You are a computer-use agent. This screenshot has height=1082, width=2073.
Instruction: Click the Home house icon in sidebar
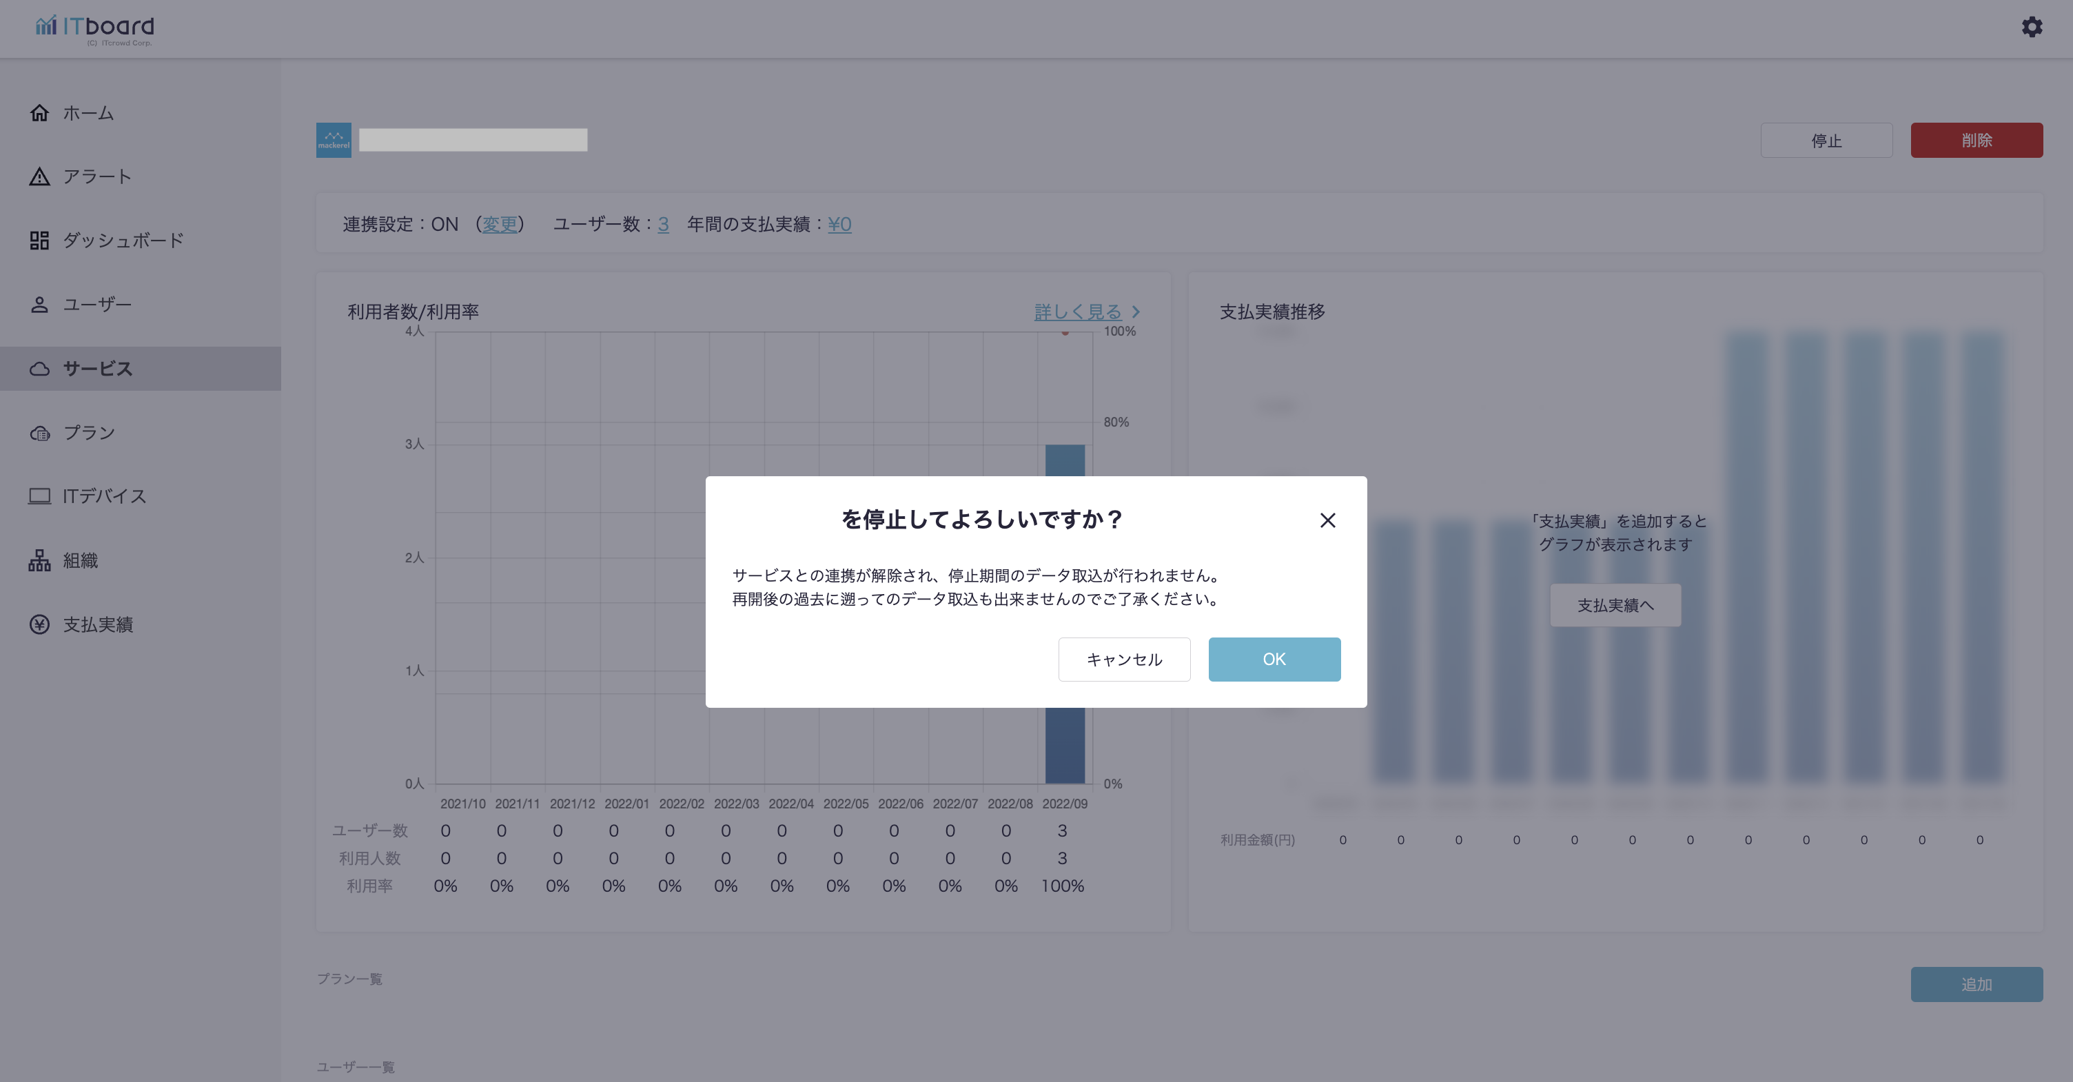(x=39, y=114)
